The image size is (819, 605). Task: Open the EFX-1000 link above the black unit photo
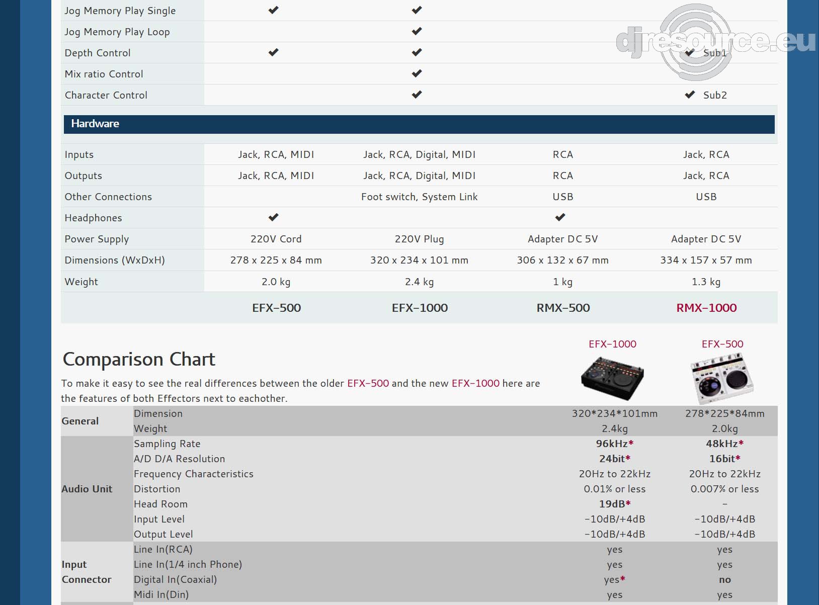pyautogui.click(x=612, y=344)
